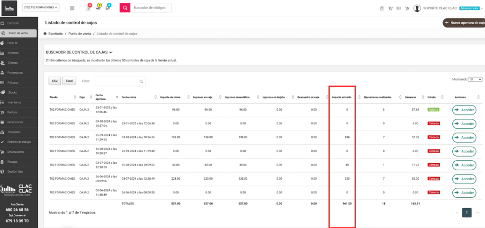The width and height of the screenshot is (485, 228).
Task: Click the home icon in the breadcrumb
Action: click(x=45, y=34)
